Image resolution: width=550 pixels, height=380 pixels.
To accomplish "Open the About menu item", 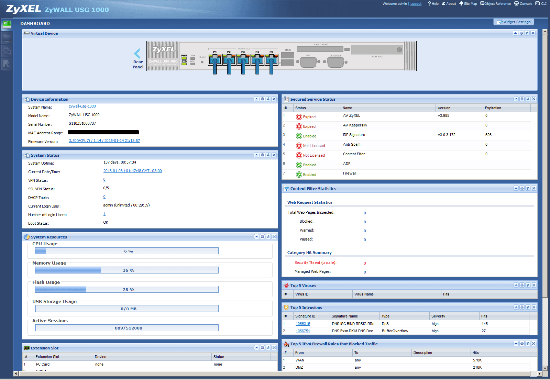I will [x=449, y=4].
